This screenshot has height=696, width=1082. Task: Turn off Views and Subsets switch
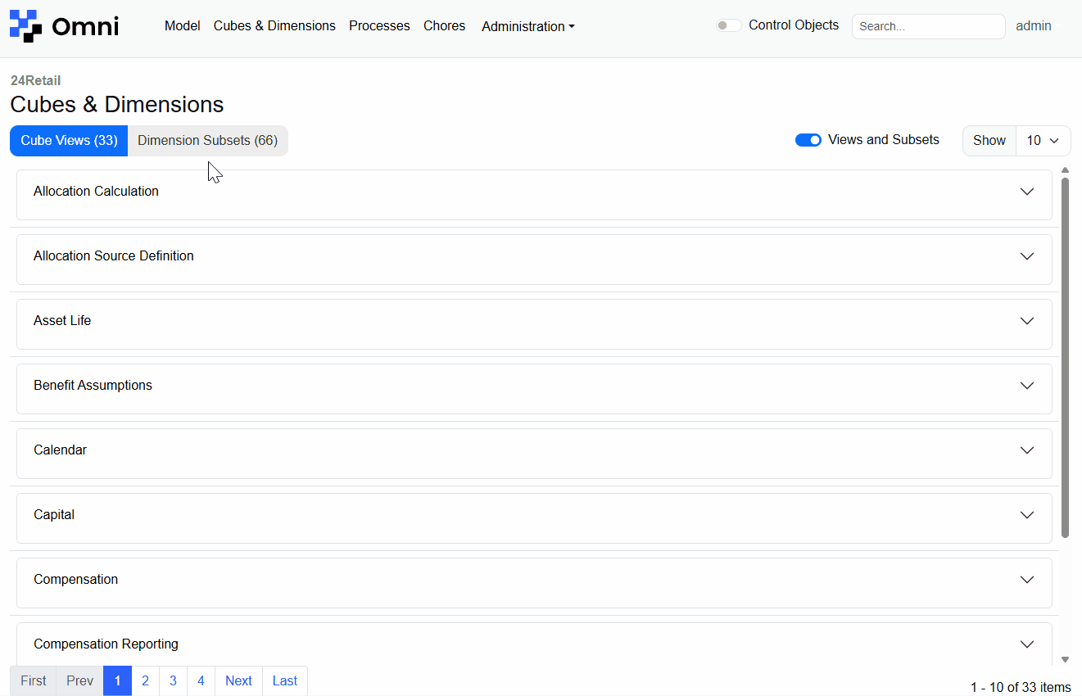tap(808, 140)
